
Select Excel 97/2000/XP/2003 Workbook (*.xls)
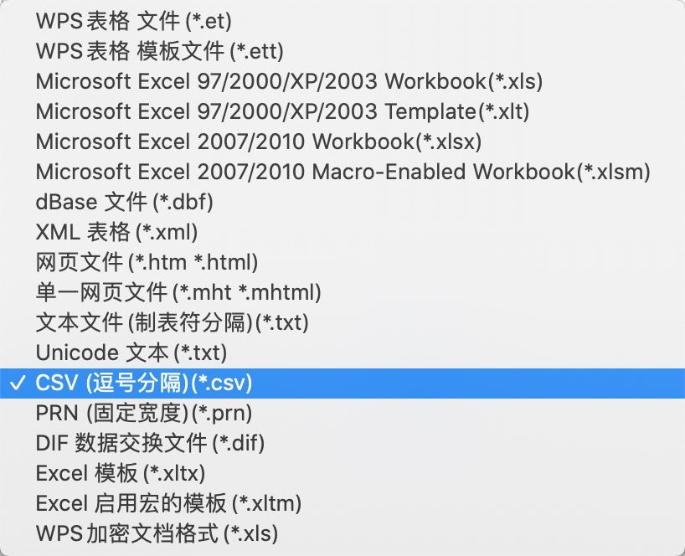(x=289, y=81)
